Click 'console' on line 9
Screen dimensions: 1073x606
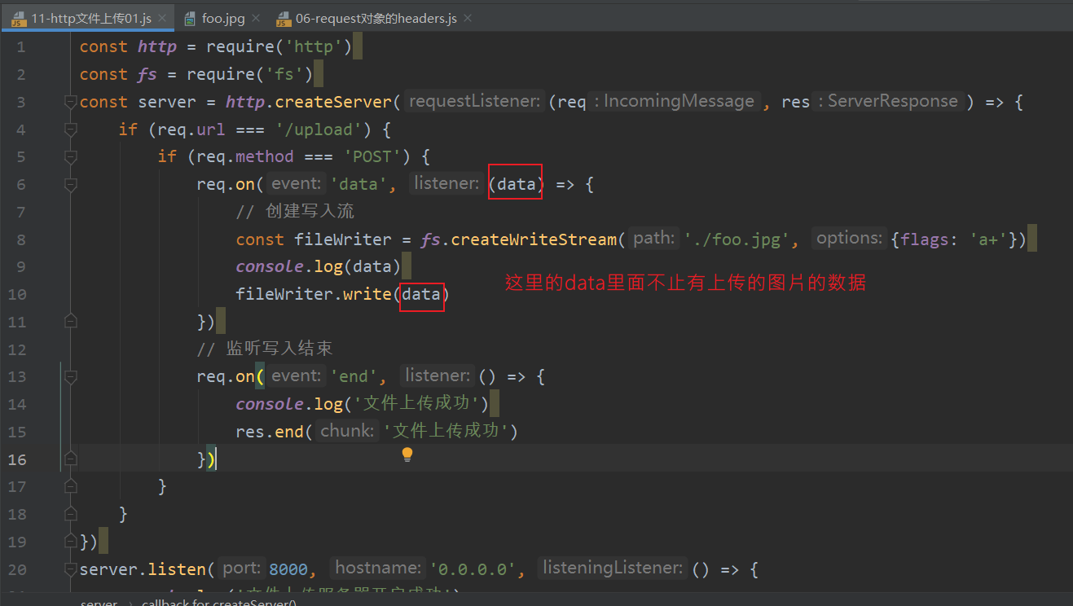270,266
